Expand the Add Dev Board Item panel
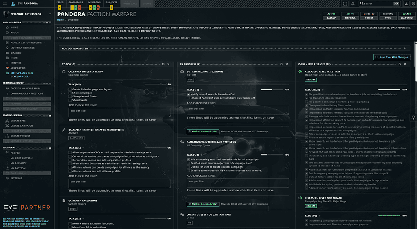This screenshot has width=417, height=229. click(404, 48)
